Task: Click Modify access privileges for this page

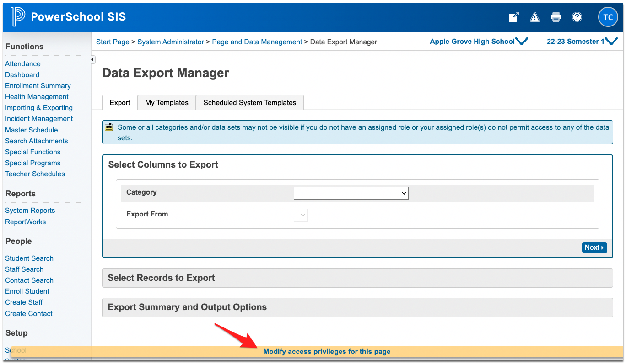Action: [x=327, y=352]
